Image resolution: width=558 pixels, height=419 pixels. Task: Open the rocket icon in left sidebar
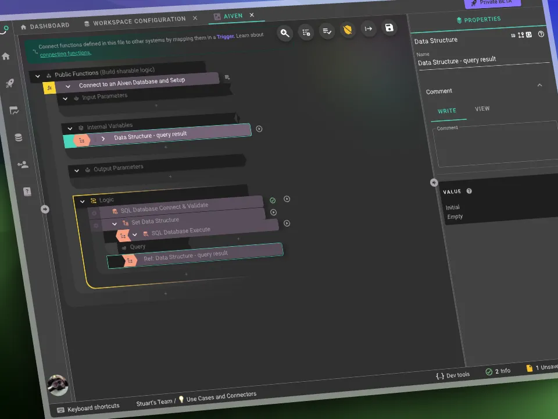[10, 83]
